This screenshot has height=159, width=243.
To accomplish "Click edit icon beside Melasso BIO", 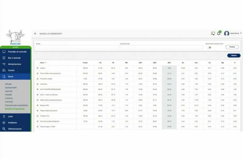I will tap(38, 105).
